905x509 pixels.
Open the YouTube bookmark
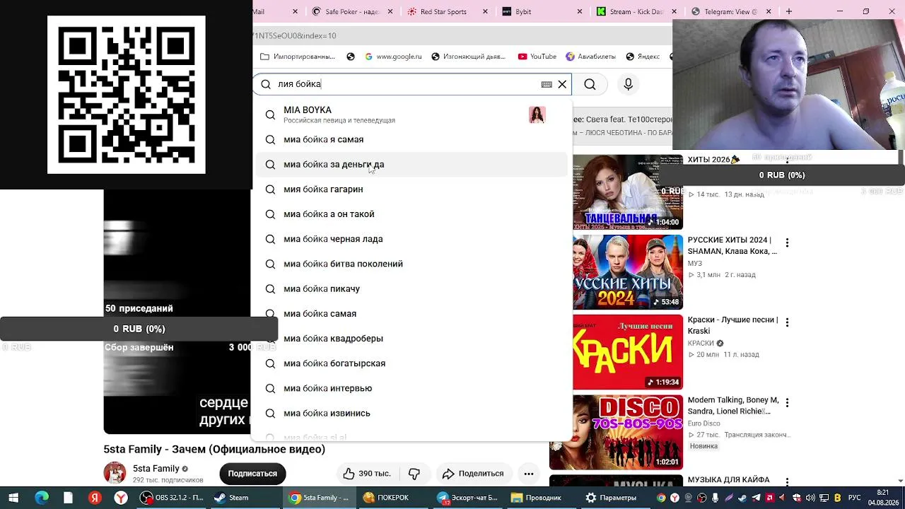pos(537,57)
